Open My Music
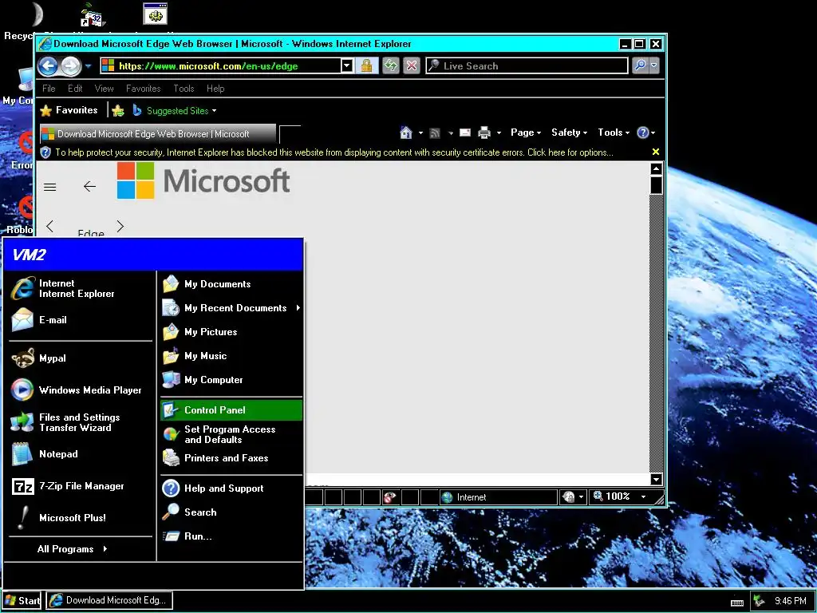Screen dimensions: 817x613 click(231, 356)
